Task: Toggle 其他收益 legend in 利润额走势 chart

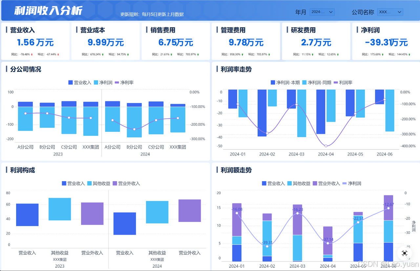Action: tap(299, 183)
